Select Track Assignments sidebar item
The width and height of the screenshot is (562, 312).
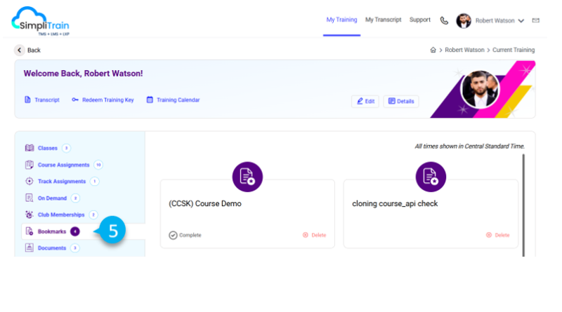[x=62, y=182]
